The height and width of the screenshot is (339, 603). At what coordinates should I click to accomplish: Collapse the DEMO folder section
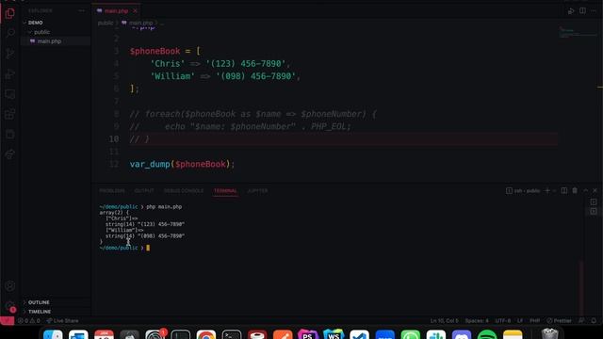click(x=36, y=23)
